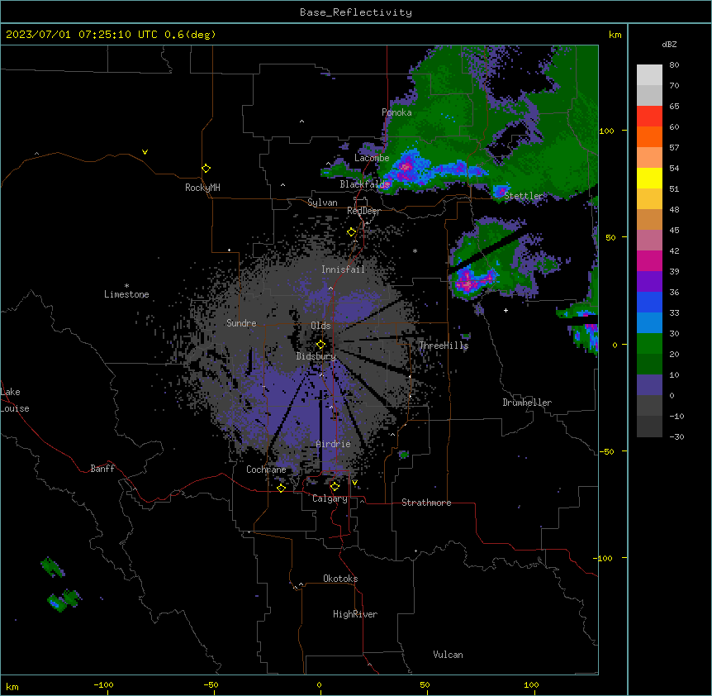The height and width of the screenshot is (696, 712).
Task: Click the 42 dBZ magenta legend swatch
Action: tap(649, 260)
